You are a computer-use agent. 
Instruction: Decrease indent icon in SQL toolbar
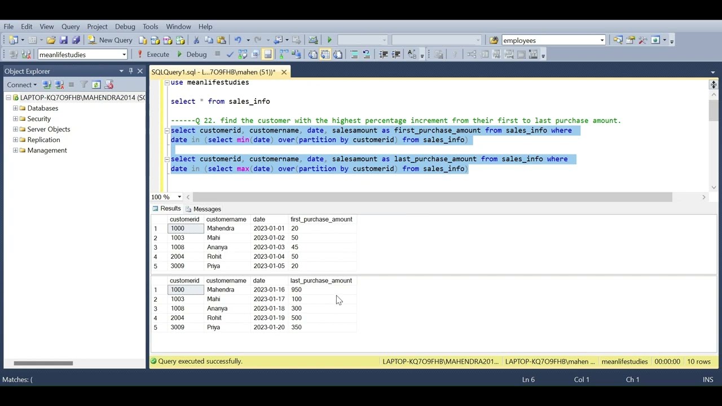[383, 55]
